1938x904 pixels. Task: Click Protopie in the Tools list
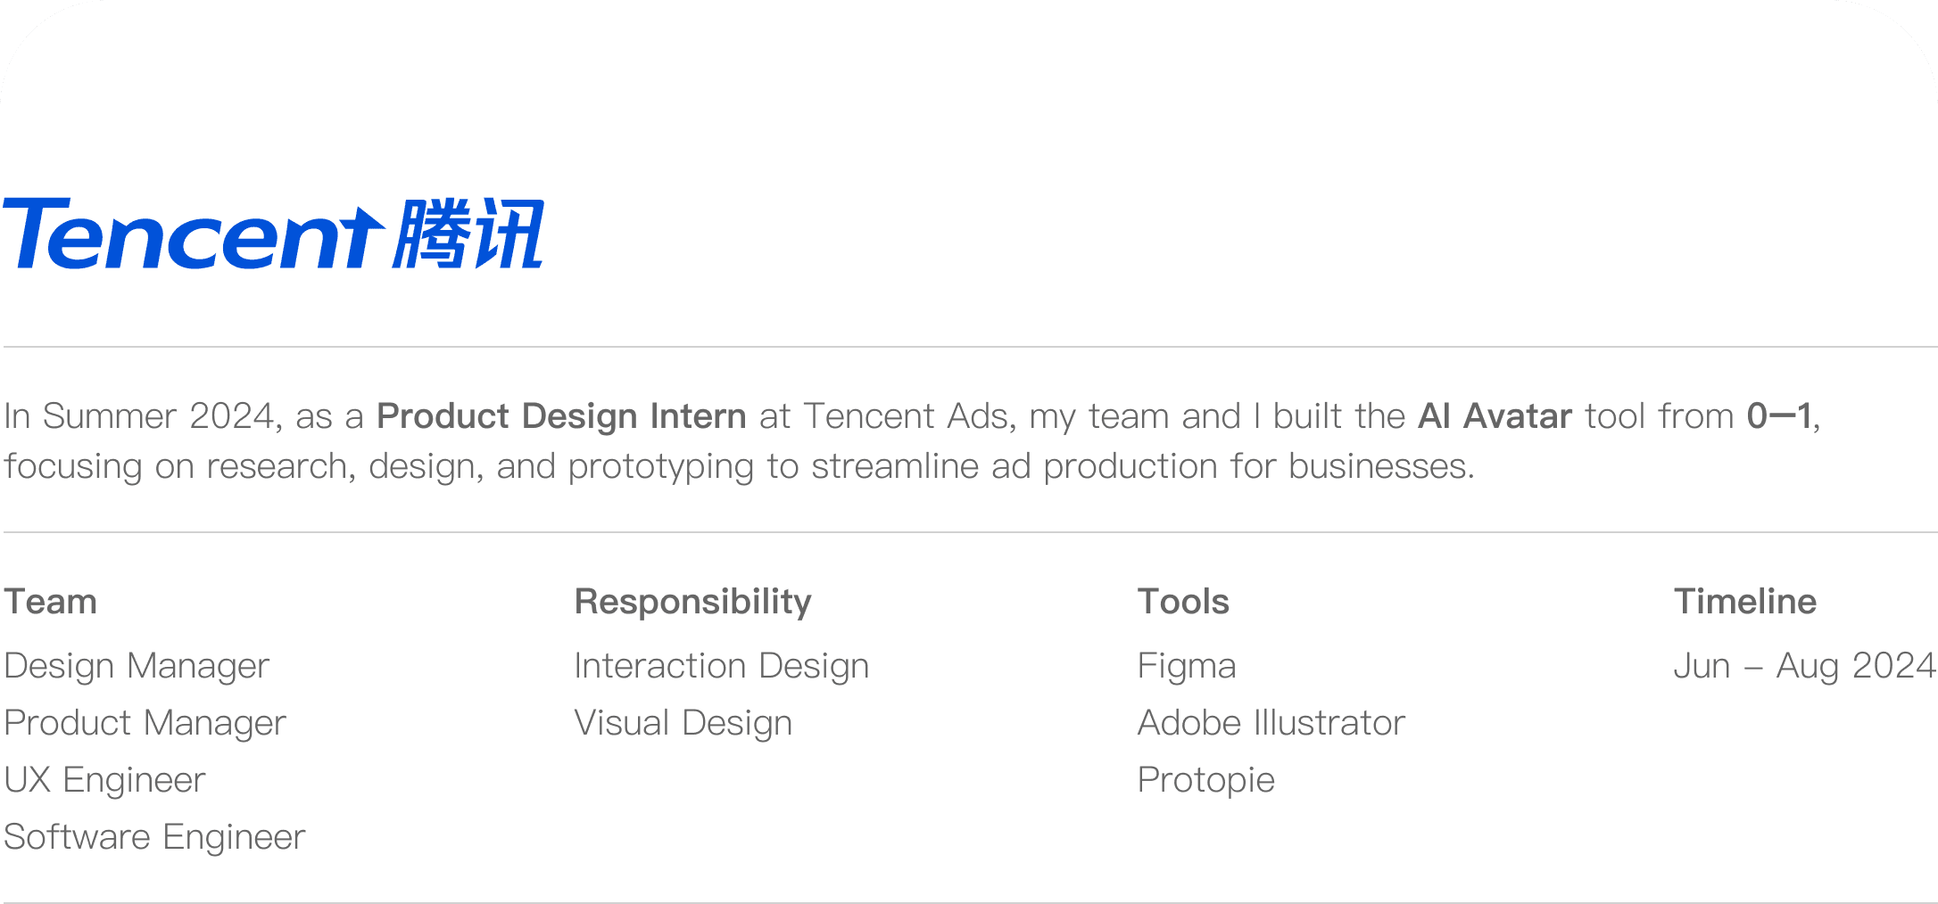click(x=1206, y=780)
